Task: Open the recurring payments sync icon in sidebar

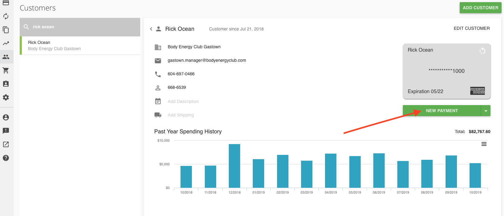Action: pos(6,16)
